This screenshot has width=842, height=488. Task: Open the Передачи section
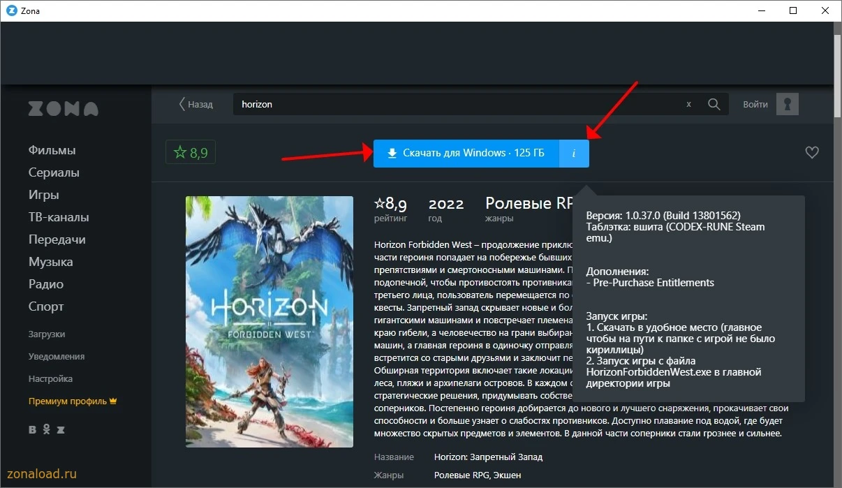coord(57,239)
